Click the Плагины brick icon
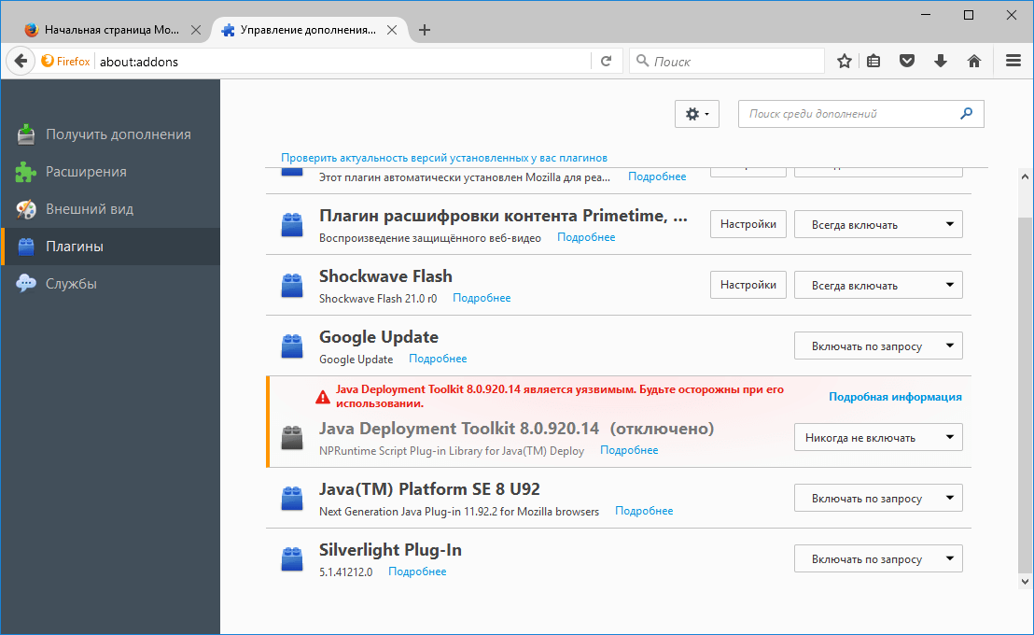This screenshot has height=635, width=1034. [25, 246]
